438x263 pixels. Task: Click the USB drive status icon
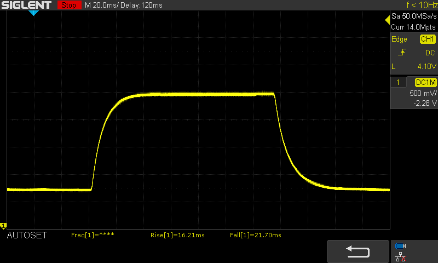click(x=401, y=246)
